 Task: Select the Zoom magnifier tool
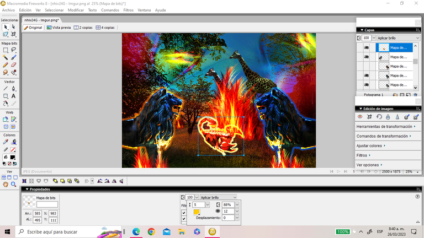[x=13, y=185]
